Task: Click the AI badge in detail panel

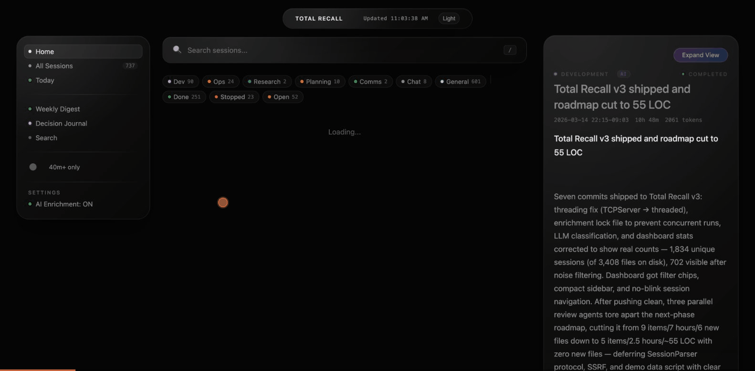Action: pos(623,74)
